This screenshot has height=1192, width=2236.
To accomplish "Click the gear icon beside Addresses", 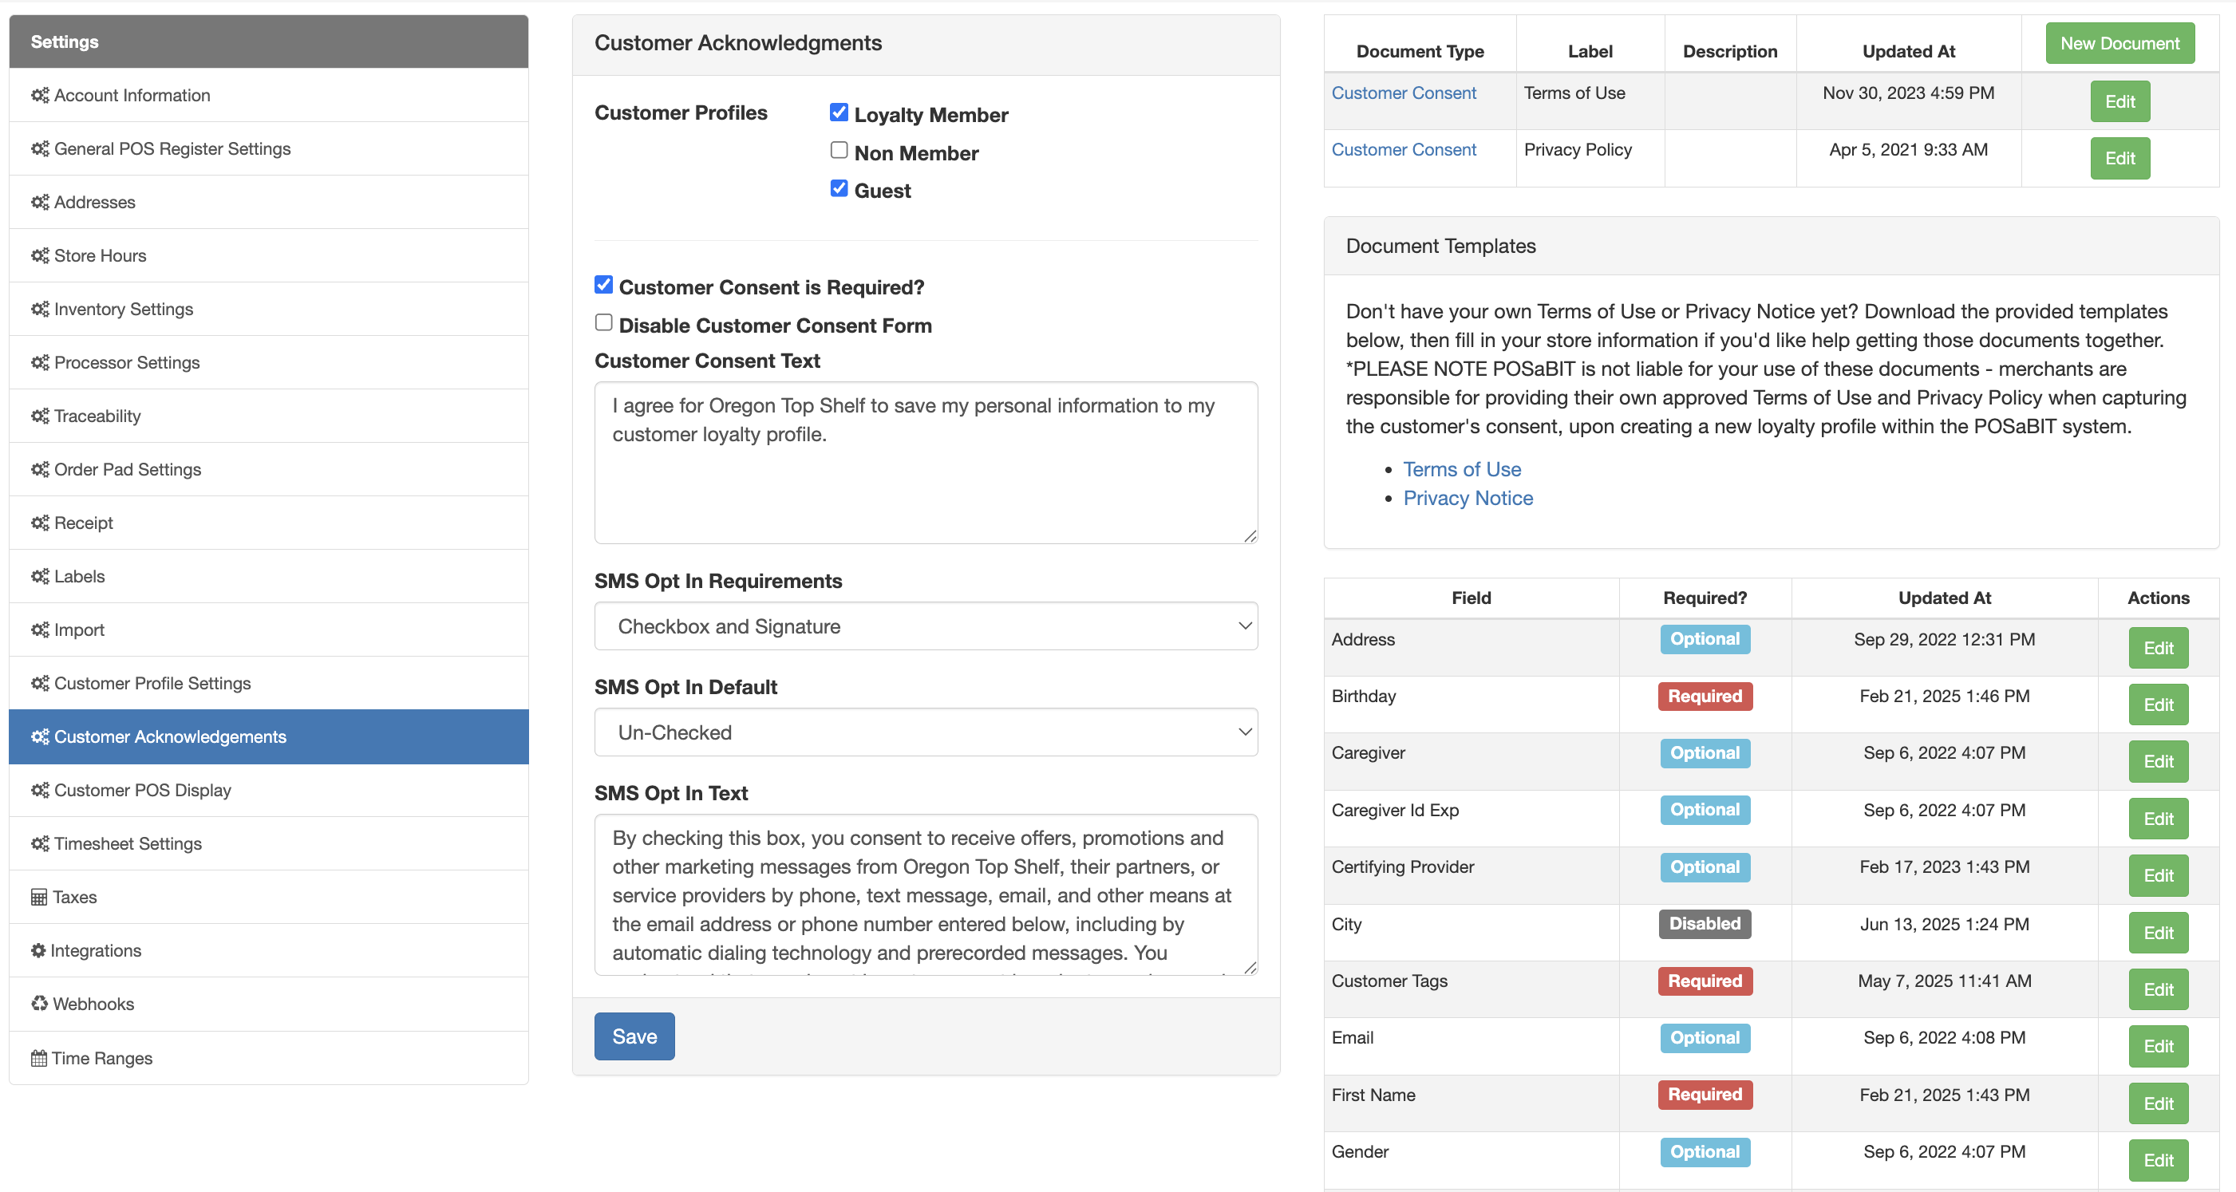I will (x=40, y=203).
